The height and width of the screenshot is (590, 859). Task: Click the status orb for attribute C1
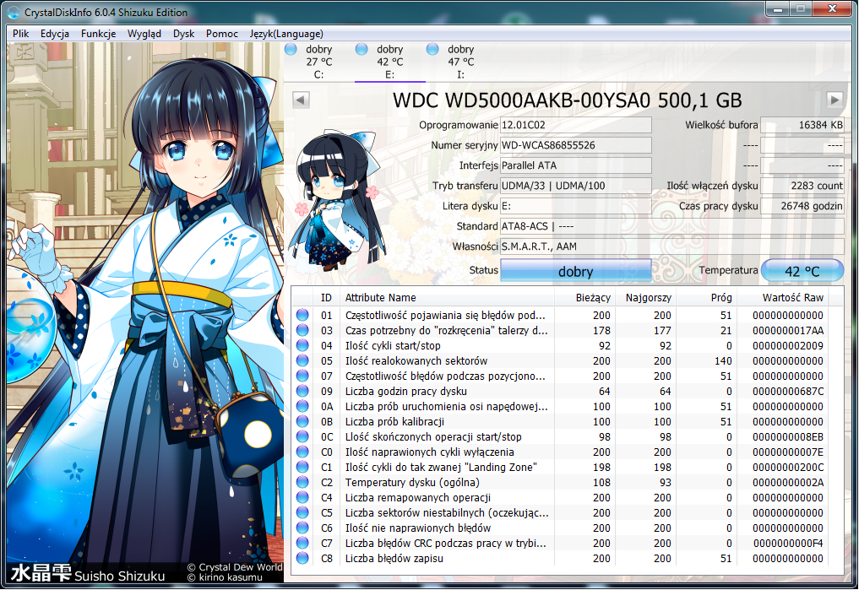click(x=302, y=467)
